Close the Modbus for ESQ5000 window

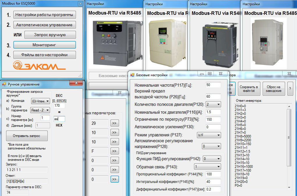tap(81, 3)
